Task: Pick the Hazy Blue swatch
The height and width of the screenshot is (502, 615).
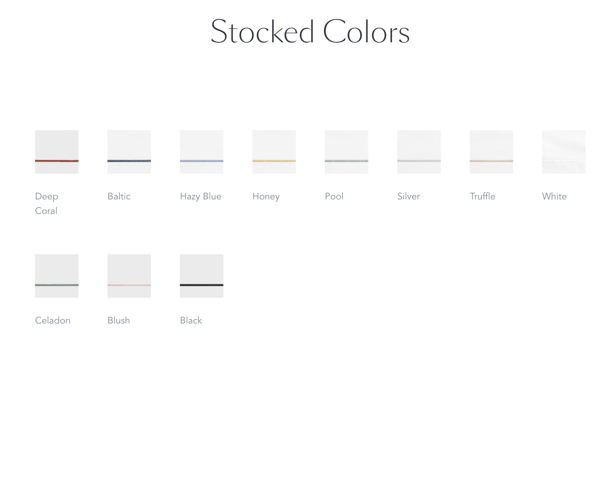Action: (x=202, y=152)
